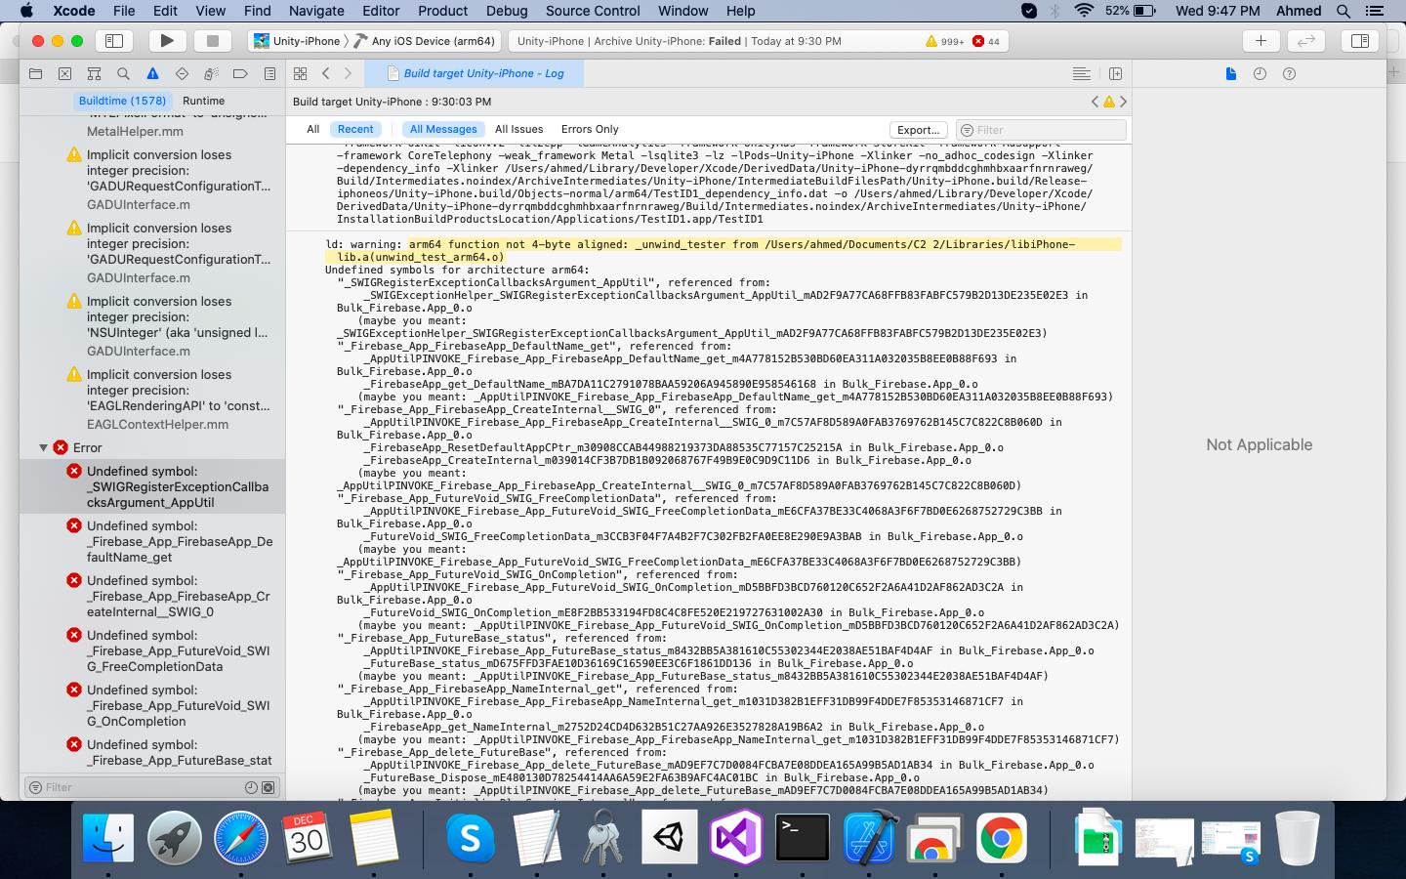
Task: Open Terminal from the Dock
Action: 803,838
